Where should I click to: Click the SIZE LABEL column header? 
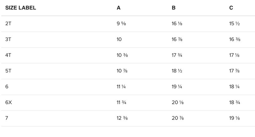pos(21,8)
